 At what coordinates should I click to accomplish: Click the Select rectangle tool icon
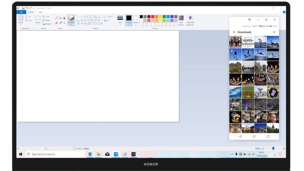(38, 18)
